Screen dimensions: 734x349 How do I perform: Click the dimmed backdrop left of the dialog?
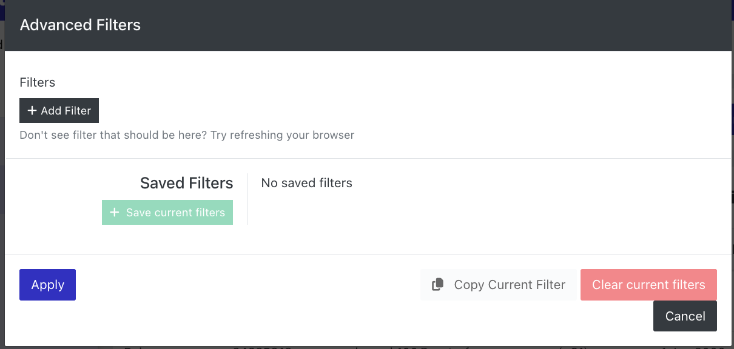pyautogui.click(x=2, y=182)
